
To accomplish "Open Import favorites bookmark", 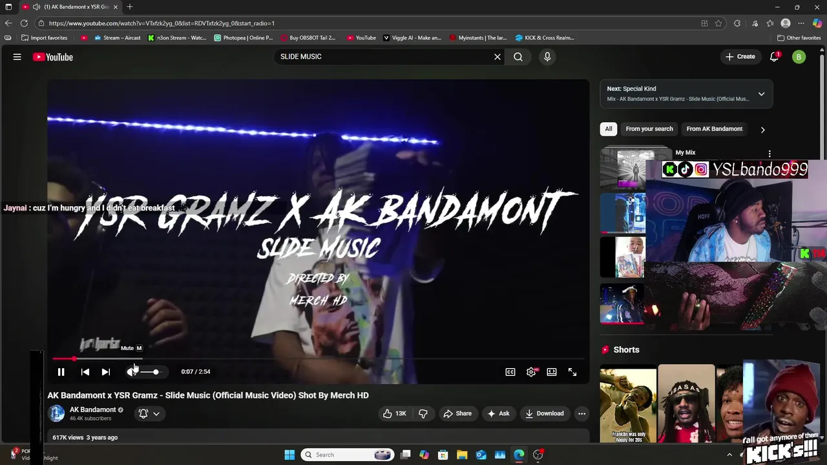I will pos(44,37).
